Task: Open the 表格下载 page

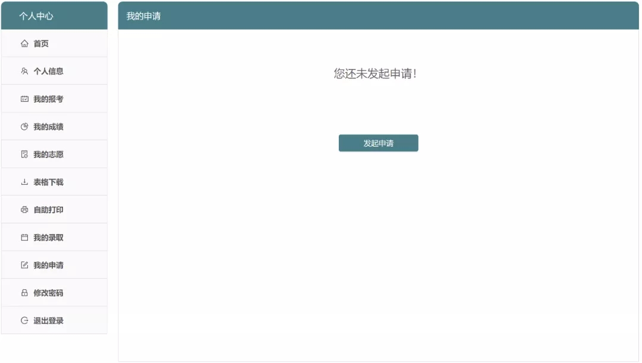Action: point(48,181)
